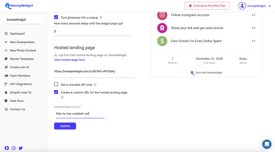Uncheck Create a custom URL checkbox
The image size is (275, 152).
point(56,92)
